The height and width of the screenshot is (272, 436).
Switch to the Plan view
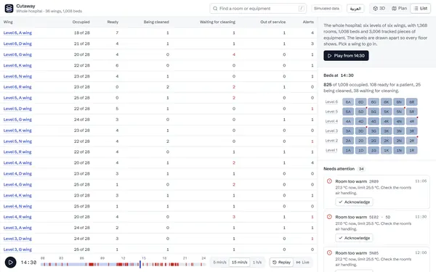pos(399,8)
